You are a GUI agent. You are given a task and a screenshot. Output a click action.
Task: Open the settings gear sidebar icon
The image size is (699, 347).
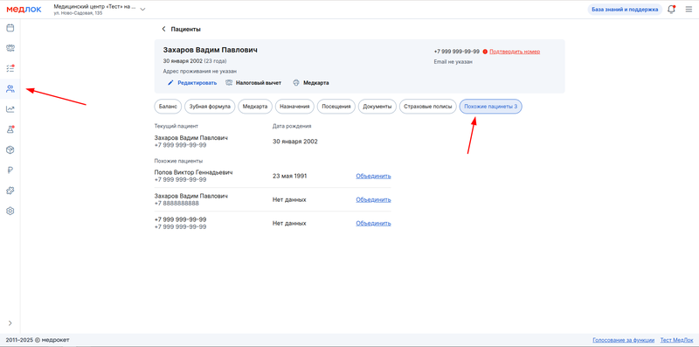click(x=10, y=211)
